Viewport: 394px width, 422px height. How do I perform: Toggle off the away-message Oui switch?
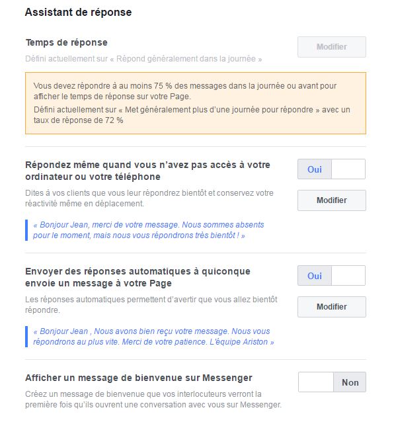tap(331, 169)
